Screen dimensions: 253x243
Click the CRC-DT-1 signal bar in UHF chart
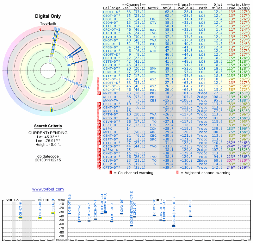tap(190, 216)
